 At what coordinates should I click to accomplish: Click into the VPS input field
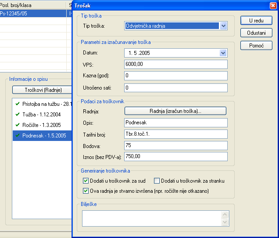pos(175,65)
